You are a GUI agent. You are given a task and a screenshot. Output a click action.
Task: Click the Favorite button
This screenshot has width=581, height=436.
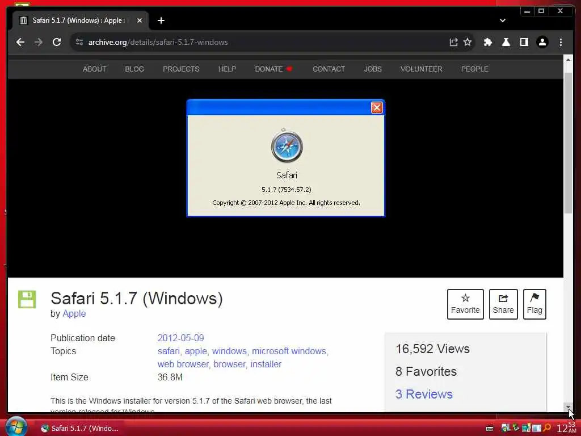tap(465, 304)
